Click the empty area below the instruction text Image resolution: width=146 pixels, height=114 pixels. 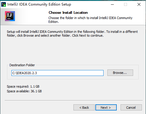[x=73, y=50]
